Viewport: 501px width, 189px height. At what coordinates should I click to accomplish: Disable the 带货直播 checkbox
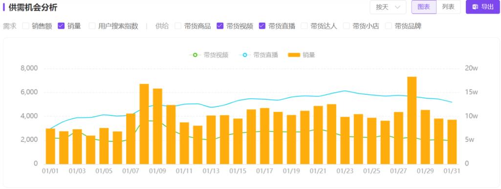point(262,26)
